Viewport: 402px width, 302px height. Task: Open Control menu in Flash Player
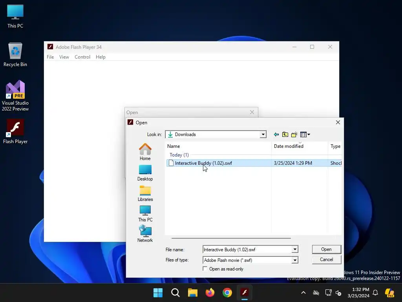[x=82, y=57]
